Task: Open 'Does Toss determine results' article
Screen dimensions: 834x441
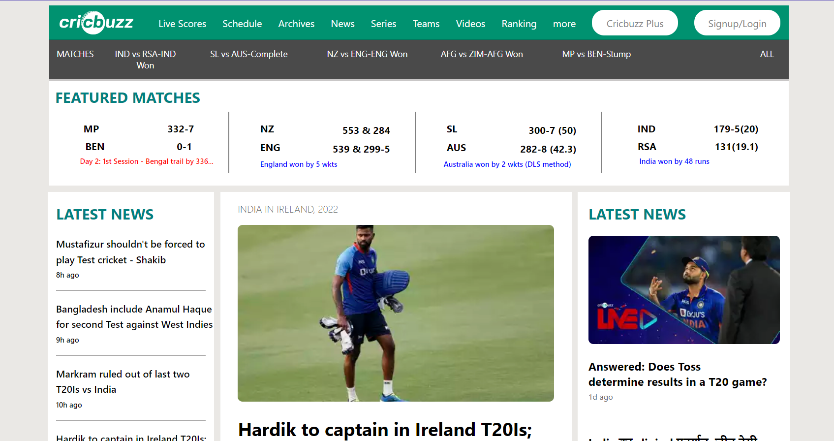Action: (677, 374)
